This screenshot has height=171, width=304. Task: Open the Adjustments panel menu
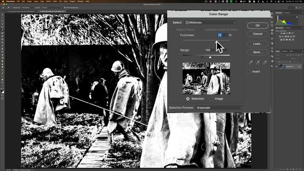coord(302,28)
